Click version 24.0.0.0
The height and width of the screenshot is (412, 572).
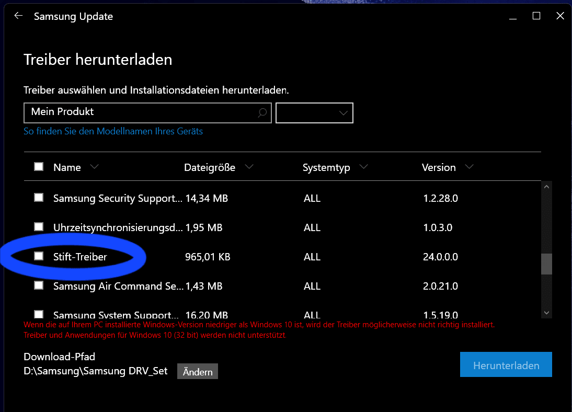click(x=440, y=257)
